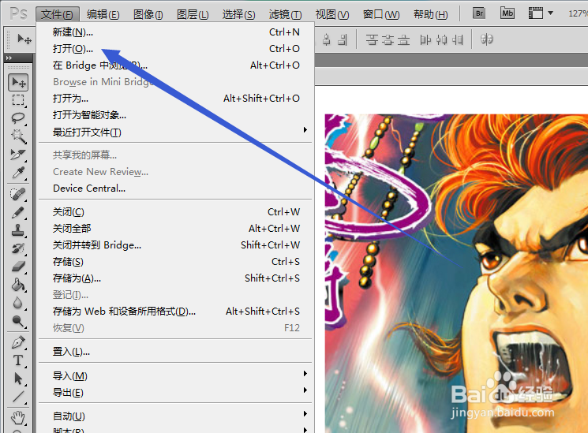Viewport: 588px width, 433px height.
Task: Open the View Extras dropdown arrow
Action: pyautogui.click(x=550, y=13)
